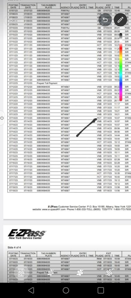
Task: Pick green on the color slider
Action: point(121,67)
